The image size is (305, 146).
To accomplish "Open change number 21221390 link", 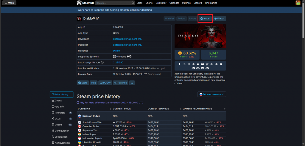I will pyautogui.click(x=118, y=63).
